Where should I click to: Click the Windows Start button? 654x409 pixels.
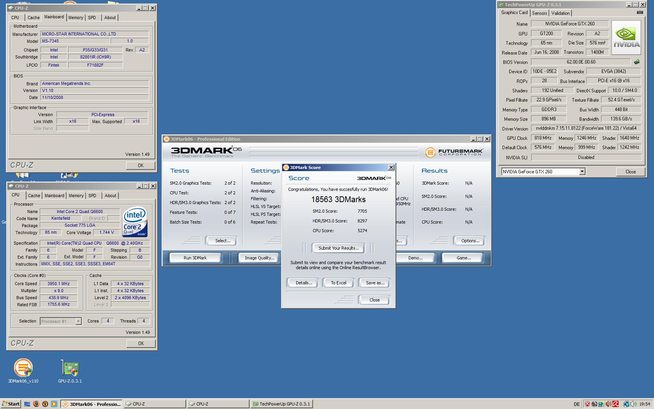[11, 404]
